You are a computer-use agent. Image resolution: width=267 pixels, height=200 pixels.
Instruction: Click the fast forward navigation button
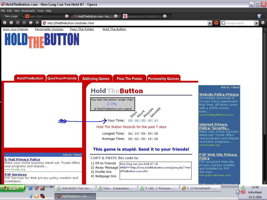pyautogui.click(x=24, y=23)
